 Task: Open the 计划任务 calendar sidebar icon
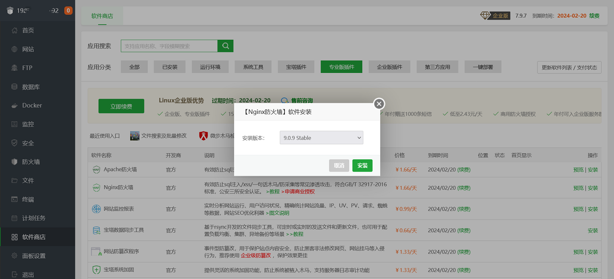[x=14, y=218]
